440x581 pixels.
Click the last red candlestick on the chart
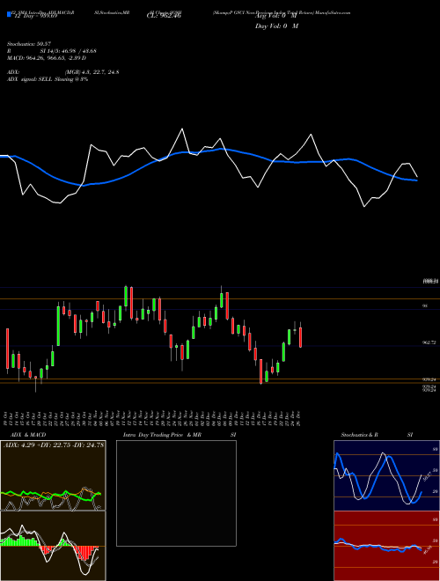[300, 337]
